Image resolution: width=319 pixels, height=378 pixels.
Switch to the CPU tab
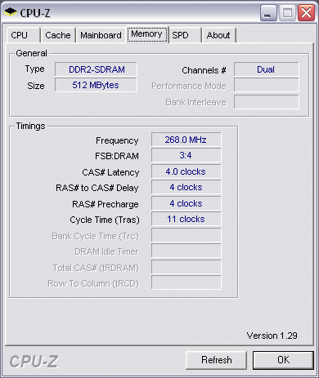(24, 35)
